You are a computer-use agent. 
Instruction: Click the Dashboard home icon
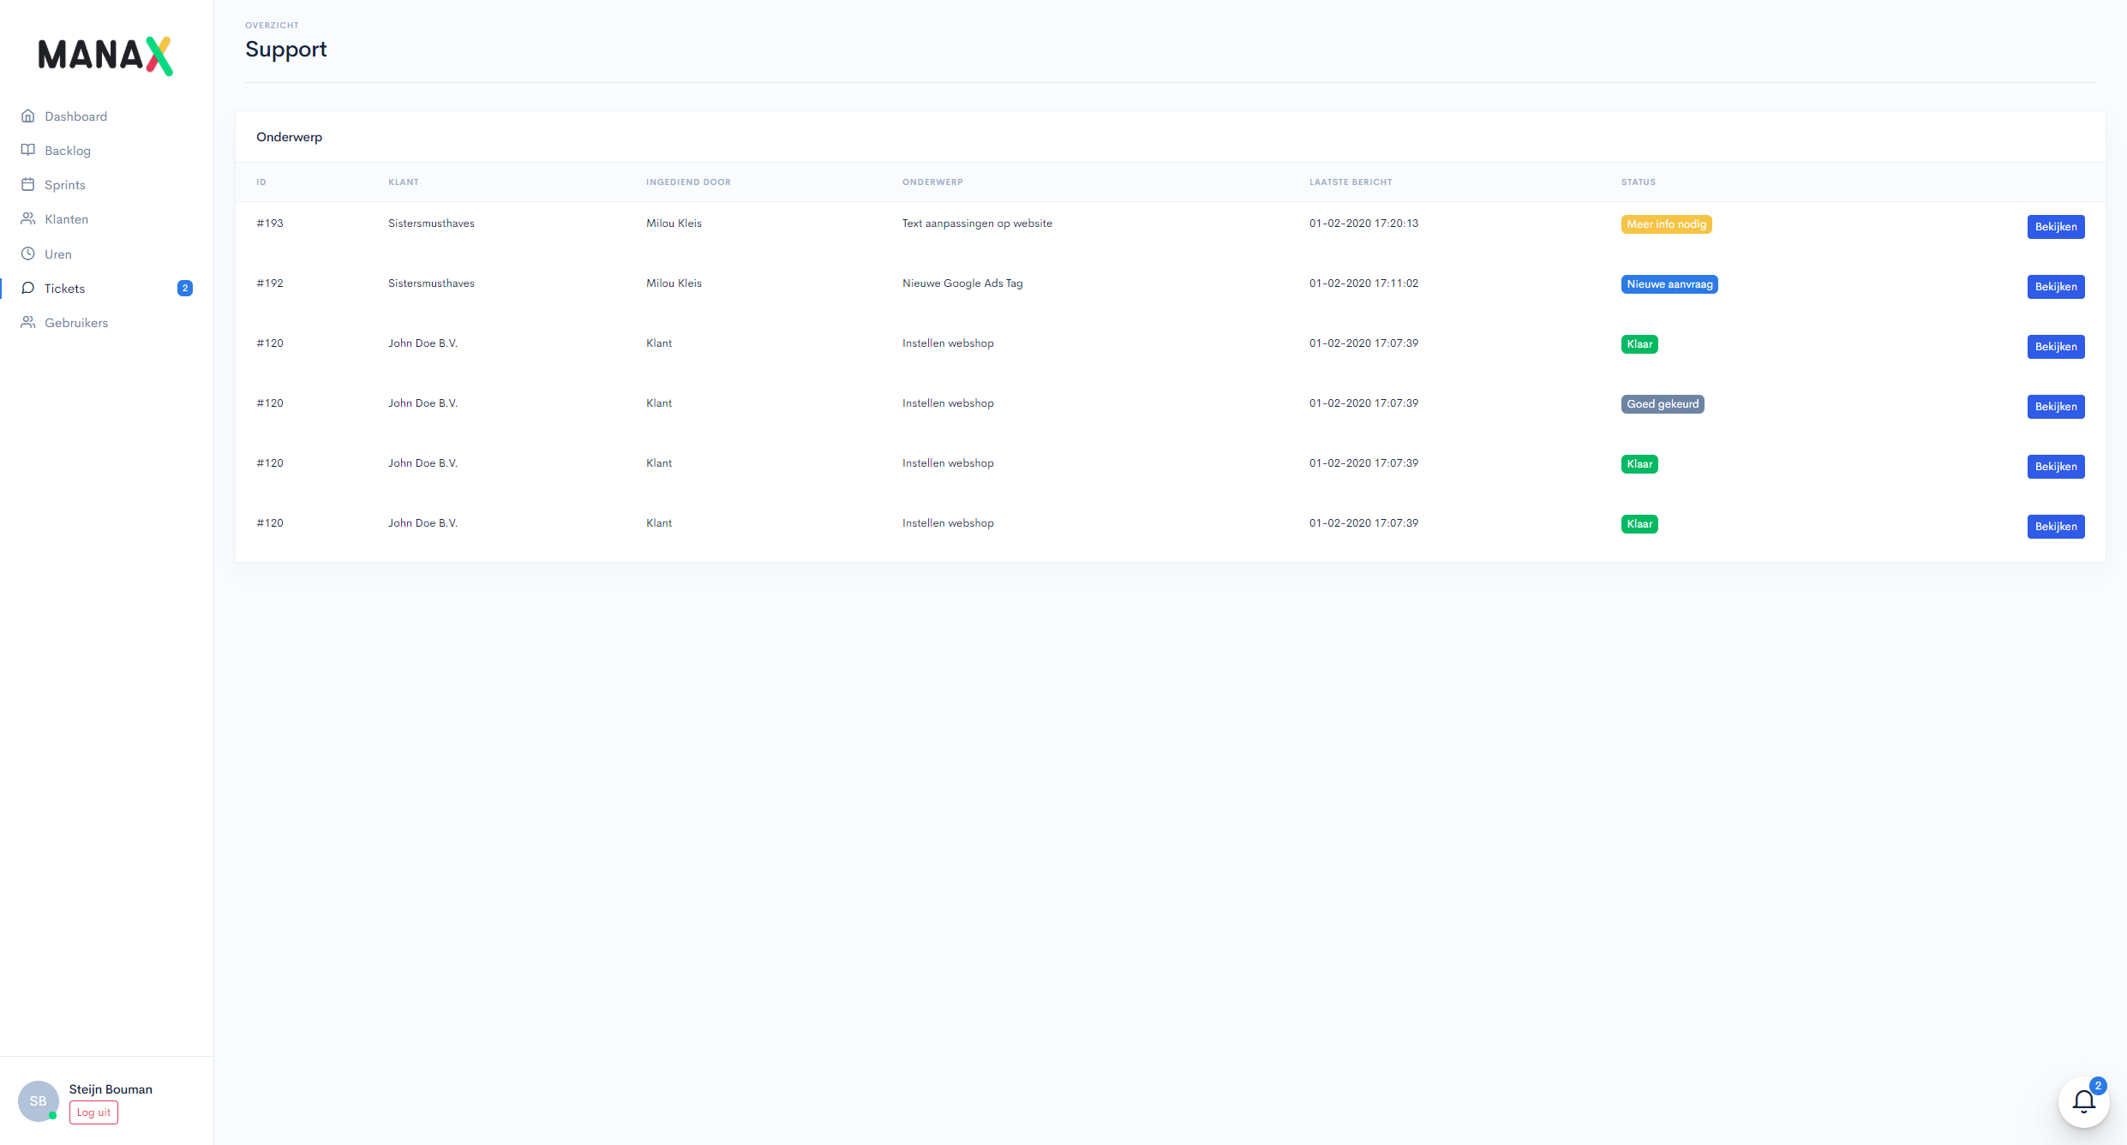coord(28,116)
